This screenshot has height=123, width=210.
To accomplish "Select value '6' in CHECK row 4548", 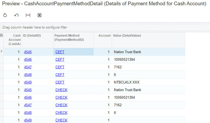I will [x=115, y=113].
